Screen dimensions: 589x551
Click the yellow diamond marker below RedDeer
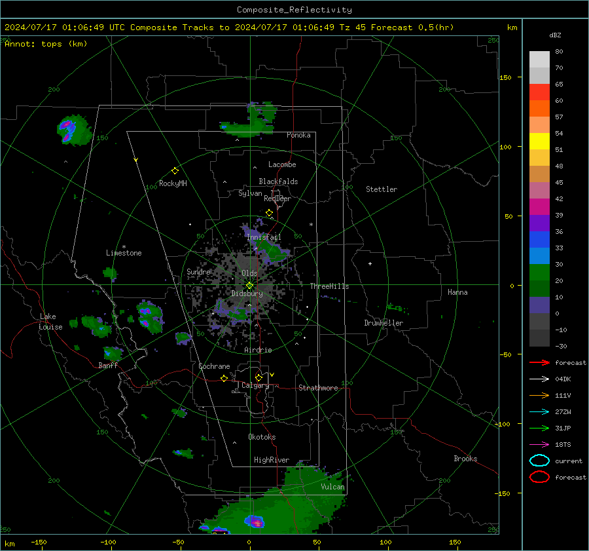tap(270, 213)
